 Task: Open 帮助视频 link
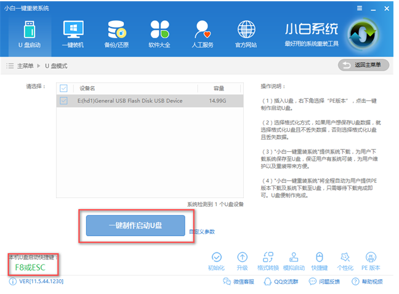(367, 282)
